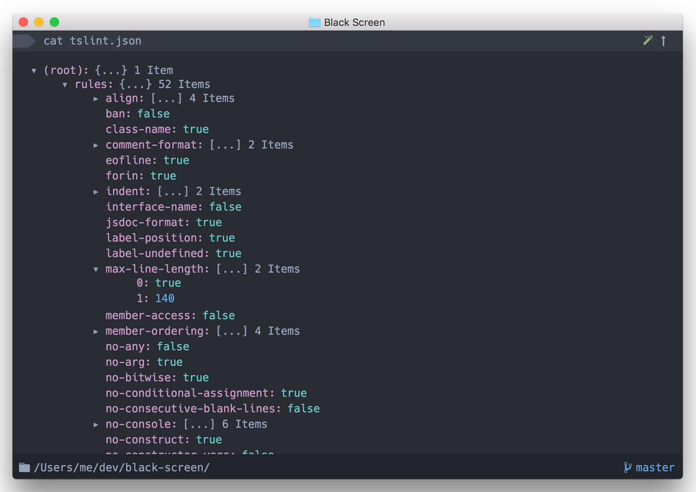
Task: Expand the no-console array
Action: pos(96,425)
